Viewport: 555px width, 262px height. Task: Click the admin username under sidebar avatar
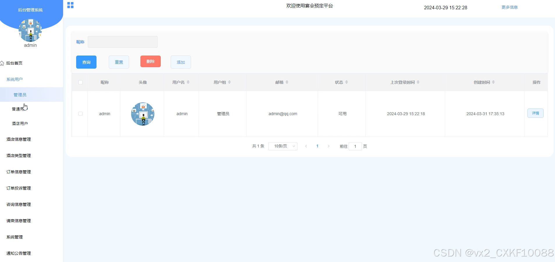coord(30,45)
